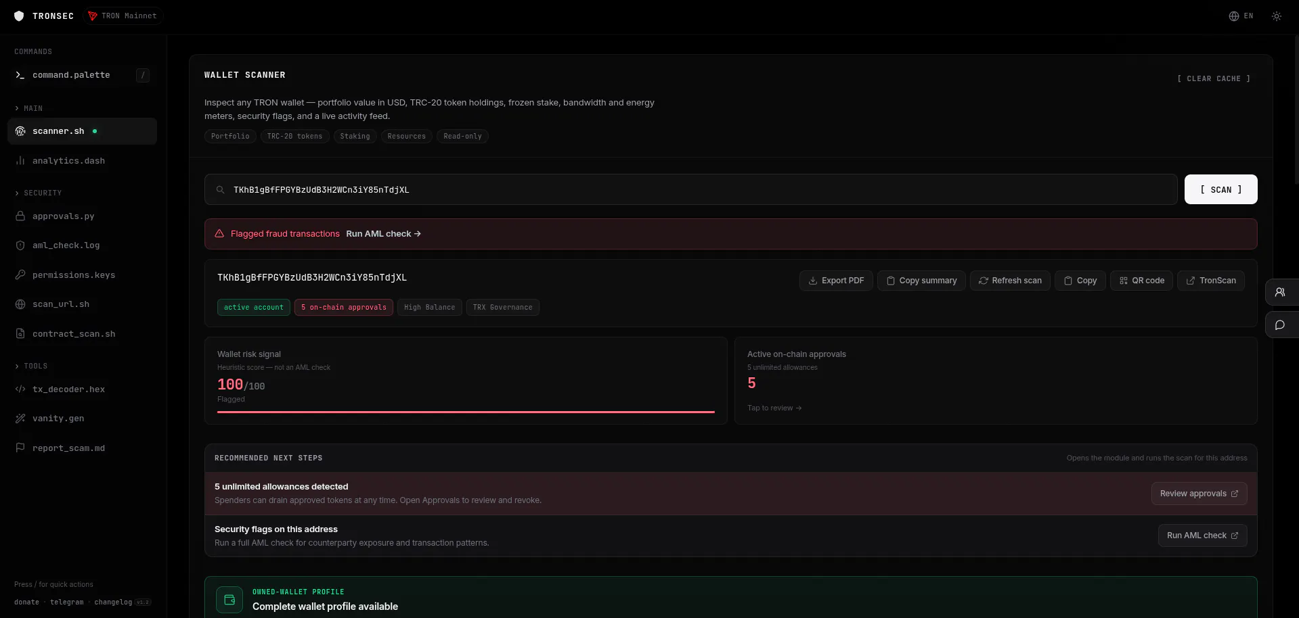Click the donate footer link

click(x=26, y=602)
